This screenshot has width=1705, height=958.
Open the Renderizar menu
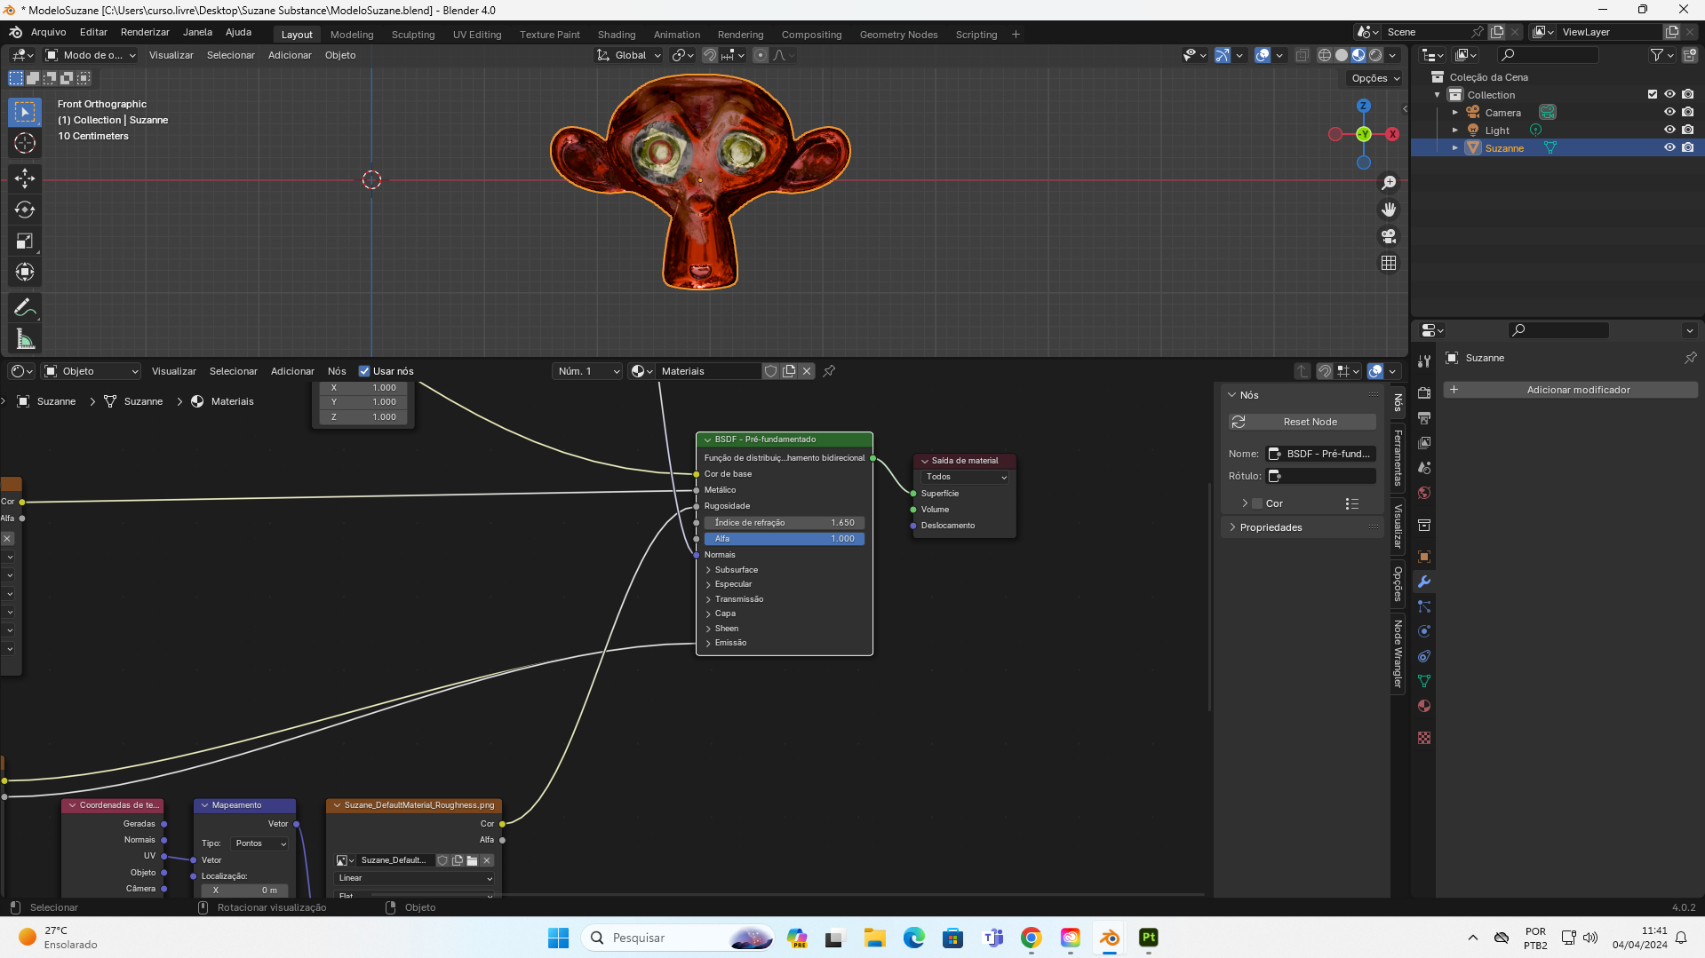coord(145,32)
